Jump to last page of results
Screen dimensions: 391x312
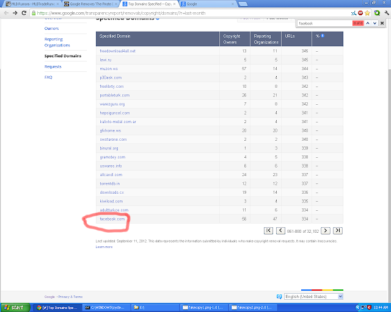tap(338, 230)
